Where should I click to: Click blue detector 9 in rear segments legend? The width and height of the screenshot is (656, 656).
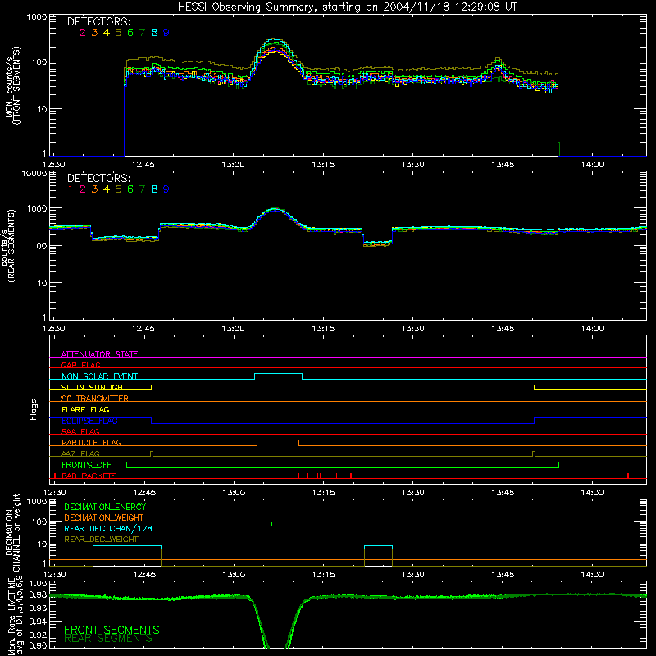coord(166,189)
